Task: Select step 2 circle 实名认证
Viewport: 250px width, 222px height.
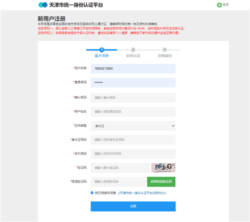Action: point(133,49)
